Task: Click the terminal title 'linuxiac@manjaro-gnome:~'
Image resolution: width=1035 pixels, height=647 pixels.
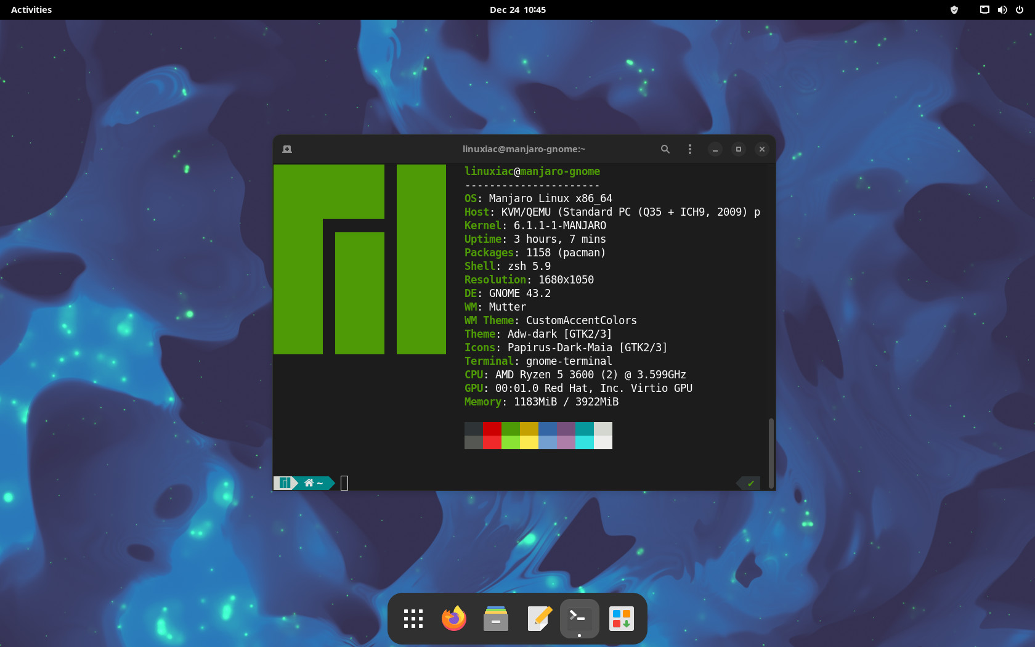Action: click(524, 149)
